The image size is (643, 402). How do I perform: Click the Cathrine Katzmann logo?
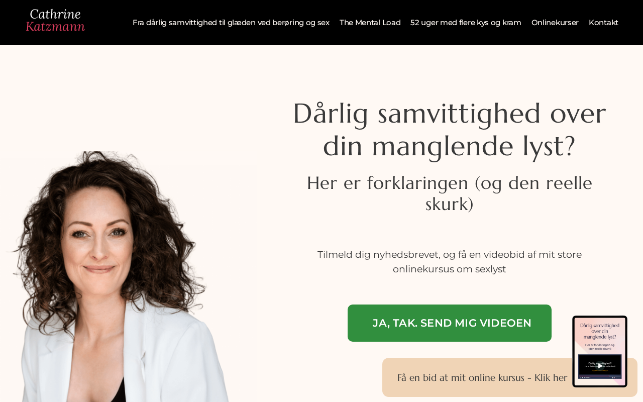pos(55,21)
